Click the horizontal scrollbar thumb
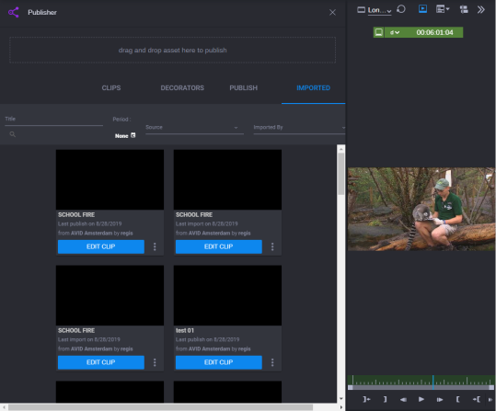The height and width of the screenshot is (411, 496). pyautogui.click(x=160, y=407)
